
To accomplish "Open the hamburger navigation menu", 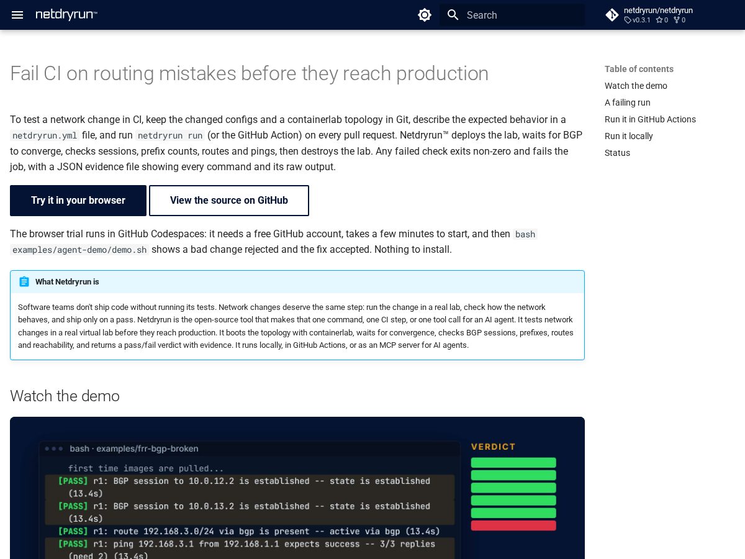I will pyautogui.click(x=17, y=15).
